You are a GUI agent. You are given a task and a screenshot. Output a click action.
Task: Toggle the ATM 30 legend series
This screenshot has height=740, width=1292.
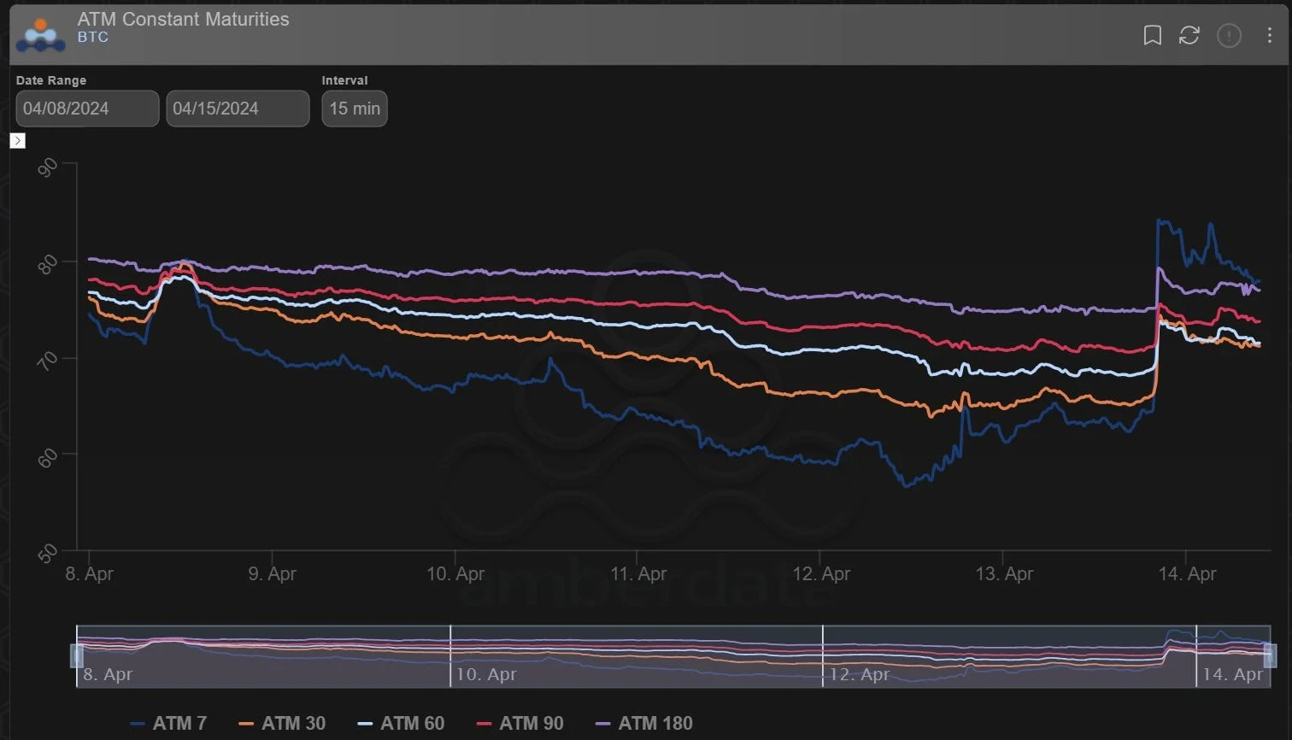pos(282,723)
